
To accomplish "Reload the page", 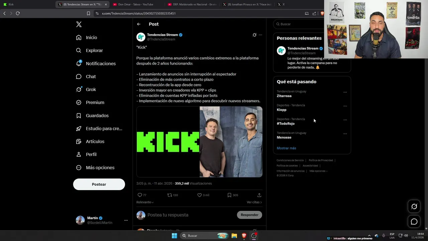I will coord(18,13).
